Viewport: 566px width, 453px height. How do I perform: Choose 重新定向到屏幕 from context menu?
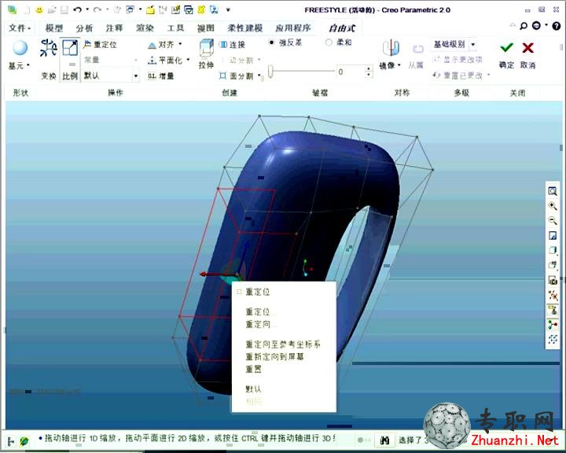point(274,357)
